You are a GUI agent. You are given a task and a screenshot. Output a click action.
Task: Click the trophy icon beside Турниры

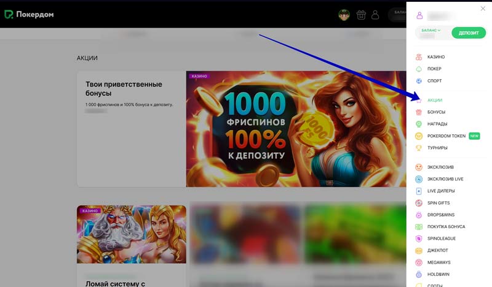(419, 148)
